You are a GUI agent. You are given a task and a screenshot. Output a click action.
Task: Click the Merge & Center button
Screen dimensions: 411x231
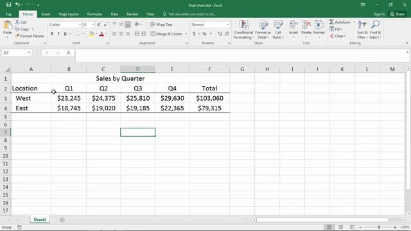click(166, 34)
